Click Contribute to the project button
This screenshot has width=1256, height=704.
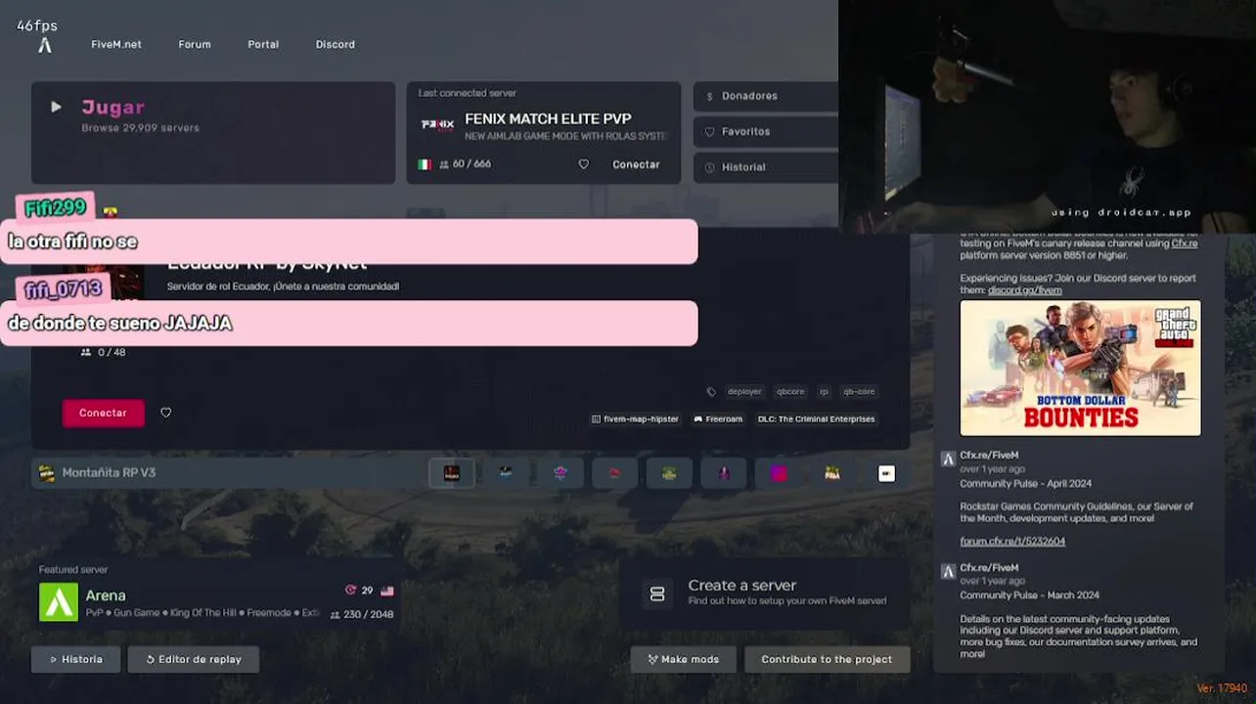coord(828,659)
